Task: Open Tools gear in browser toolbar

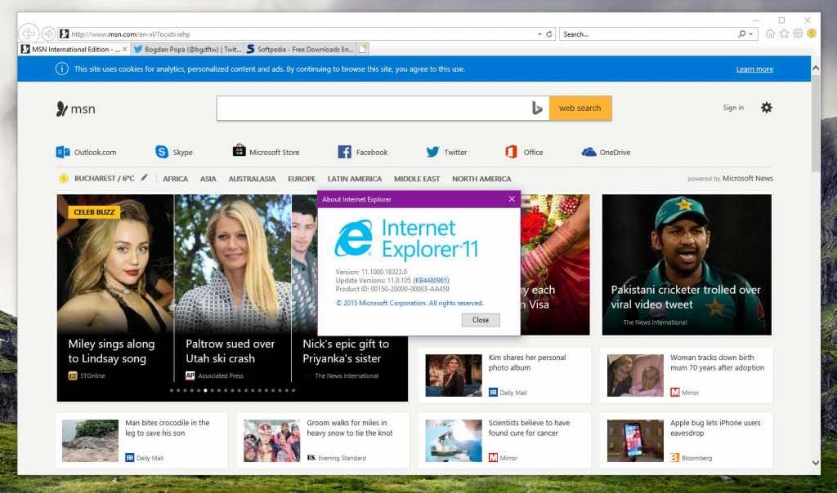Action: point(798,33)
